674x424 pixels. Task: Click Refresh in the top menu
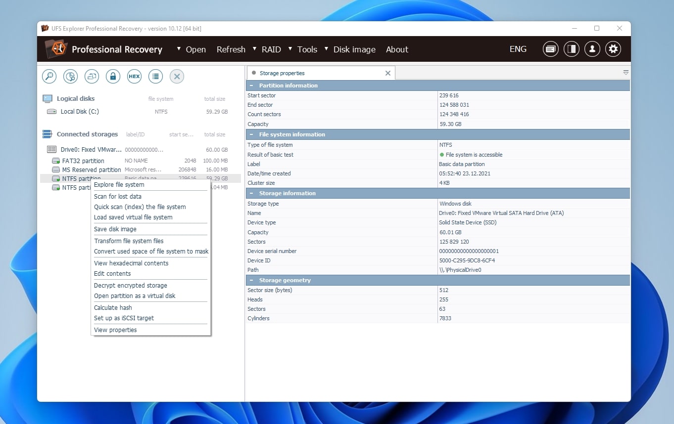coord(231,49)
